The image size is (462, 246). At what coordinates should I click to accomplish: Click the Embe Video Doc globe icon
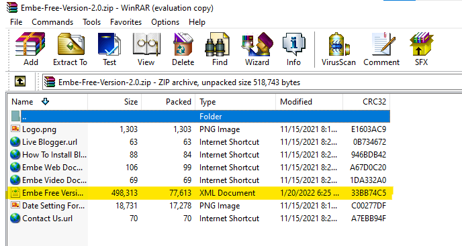pyautogui.click(x=15, y=180)
